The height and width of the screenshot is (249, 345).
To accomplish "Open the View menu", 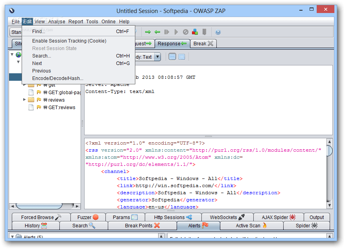I will 40,22.
